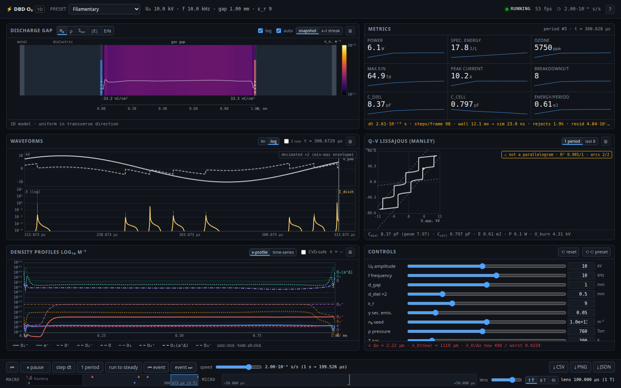The image size is (621, 388).
Task: Pop out the Discharge Gap panel
Action: (x=350, y=31)
